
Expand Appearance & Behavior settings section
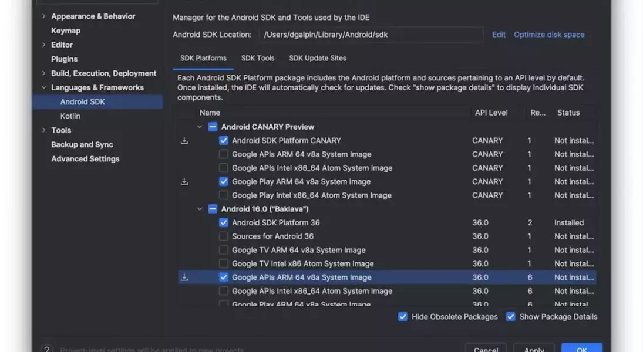click(x=43, y=16)
